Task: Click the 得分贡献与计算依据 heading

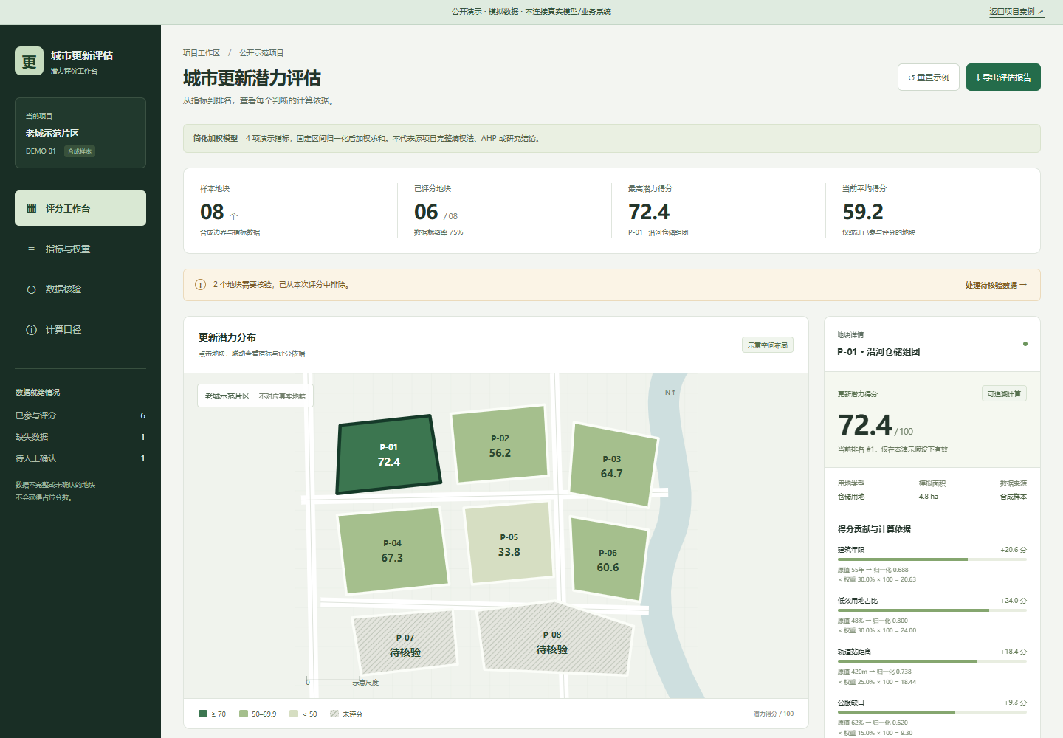Action: tap(874, 529)
